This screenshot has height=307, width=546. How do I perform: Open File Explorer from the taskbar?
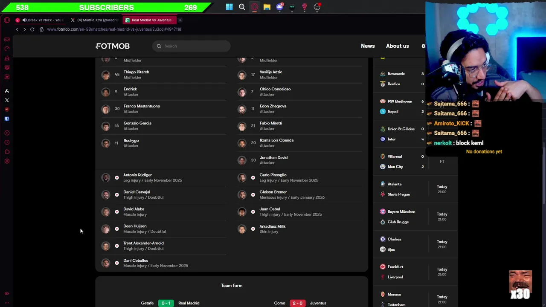[267, 7]
